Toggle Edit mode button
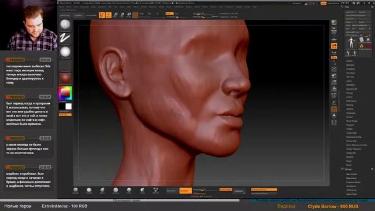The image size is (375, 211). 102,15
